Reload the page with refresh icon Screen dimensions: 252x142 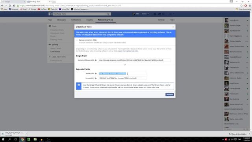tap(10, 6)
